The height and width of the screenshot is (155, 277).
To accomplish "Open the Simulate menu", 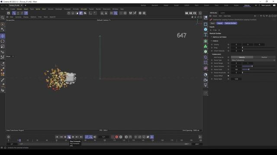I will 84,9.
